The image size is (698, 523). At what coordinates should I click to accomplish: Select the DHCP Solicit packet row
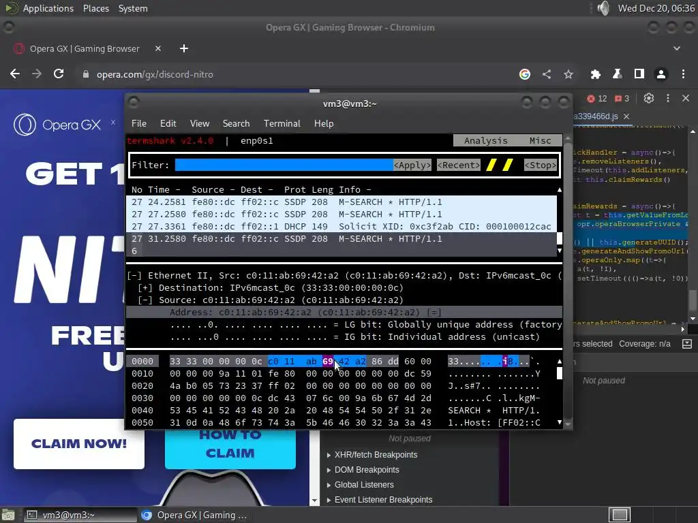pos(342,226)
